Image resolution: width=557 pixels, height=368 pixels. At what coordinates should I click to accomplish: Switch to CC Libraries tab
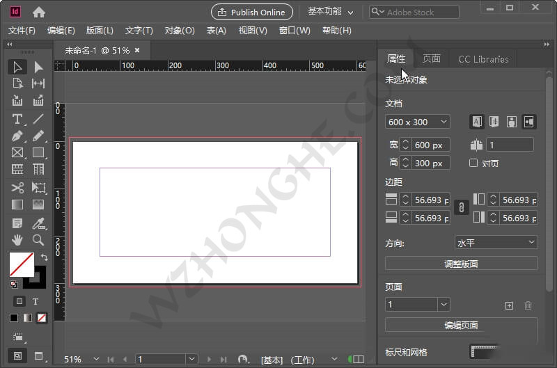tap(483, 59)
